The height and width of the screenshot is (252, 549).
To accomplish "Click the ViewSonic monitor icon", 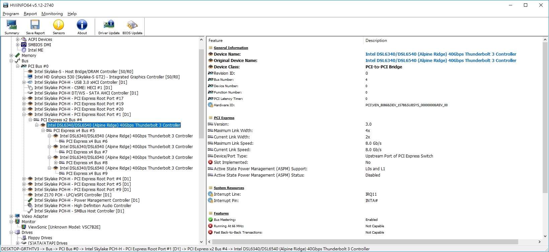I will [x=24, y=227].
